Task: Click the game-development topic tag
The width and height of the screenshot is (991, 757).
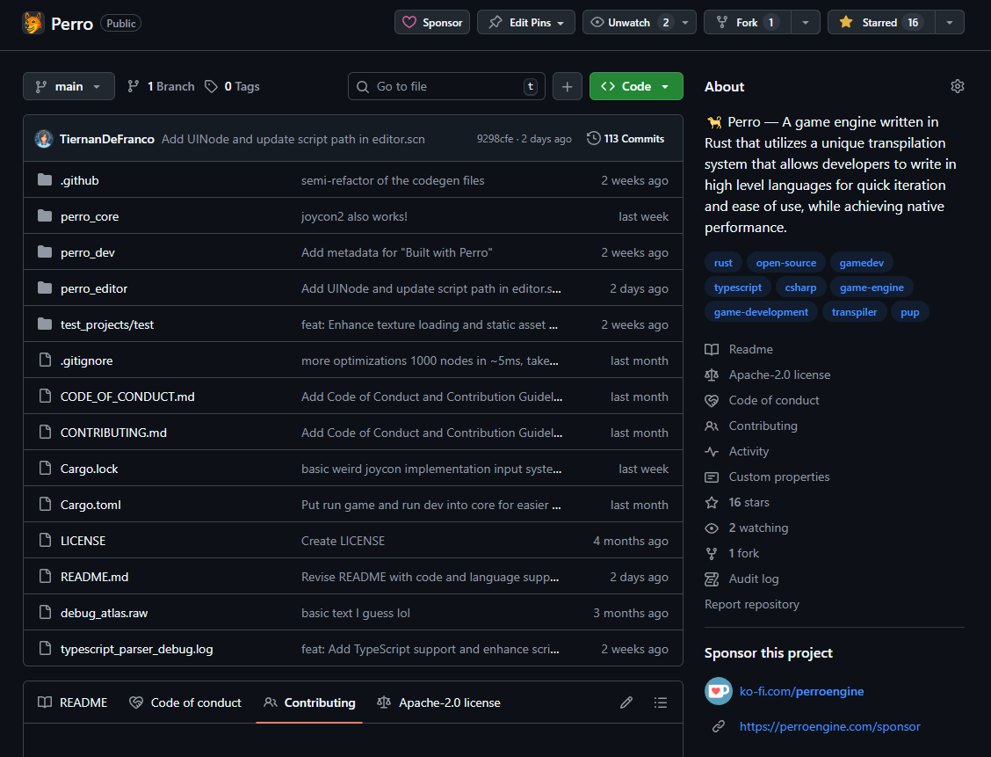Action: pos(761,312)
